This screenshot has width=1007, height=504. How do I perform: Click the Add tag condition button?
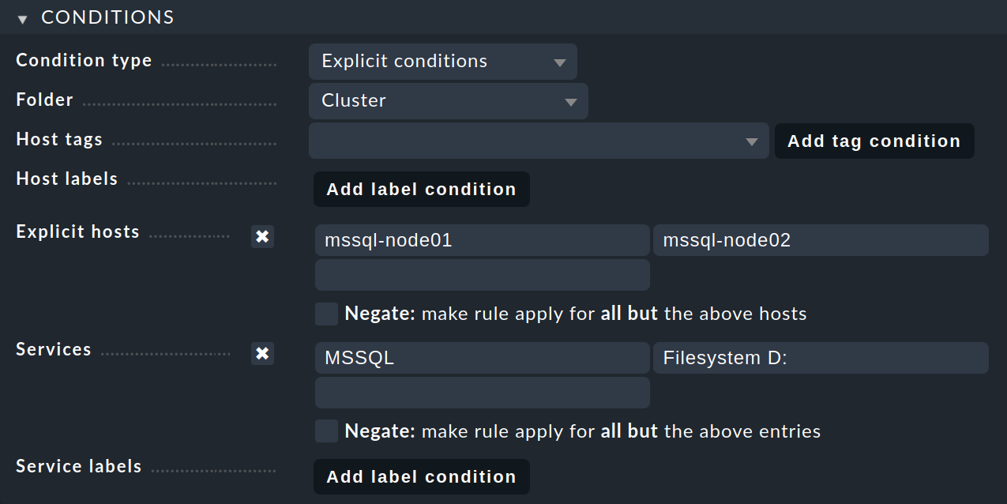tap(874, 141)
